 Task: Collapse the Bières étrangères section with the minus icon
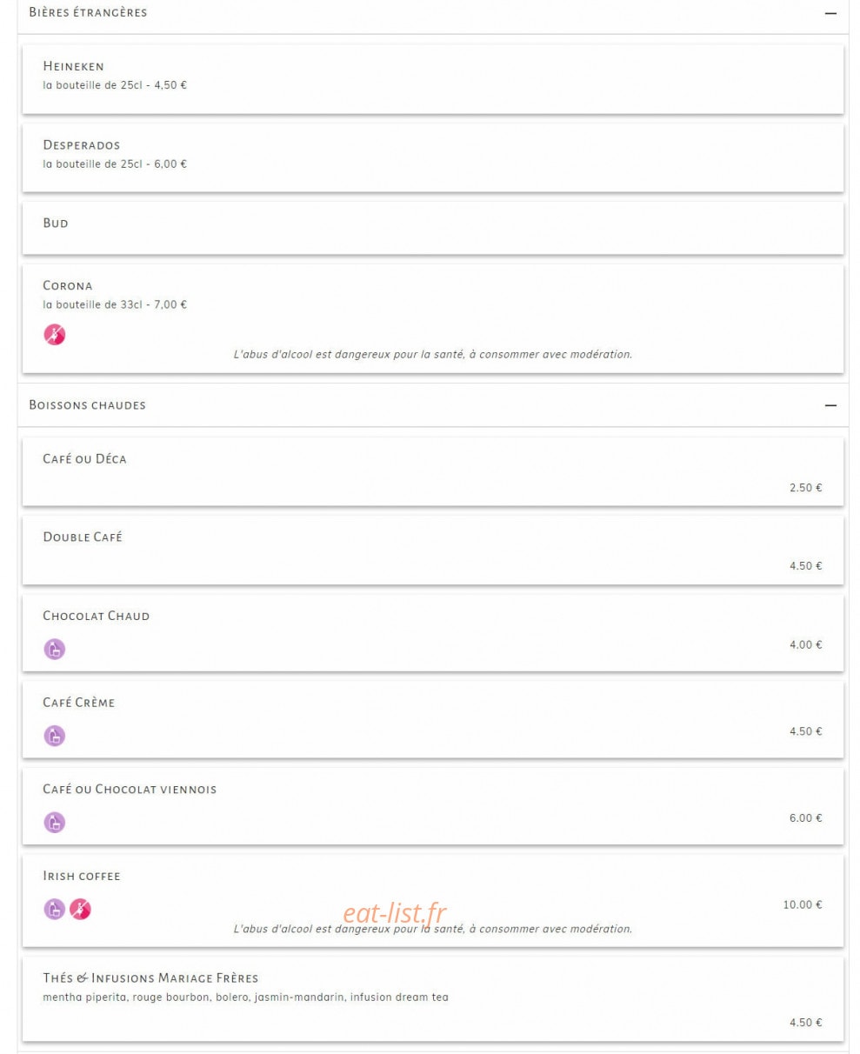point(830,13)
